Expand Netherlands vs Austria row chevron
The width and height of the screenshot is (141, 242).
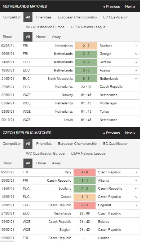(136, 70)
